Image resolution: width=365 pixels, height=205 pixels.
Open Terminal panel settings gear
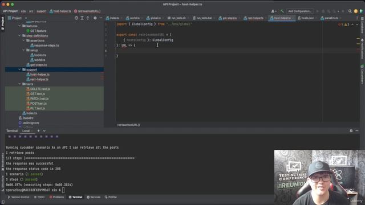(x=351, y=131)
